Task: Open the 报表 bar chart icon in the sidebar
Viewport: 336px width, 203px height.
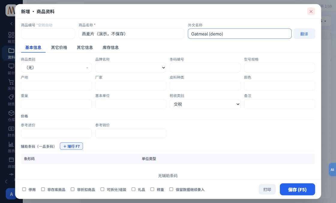Action: (x=11, y=144)
